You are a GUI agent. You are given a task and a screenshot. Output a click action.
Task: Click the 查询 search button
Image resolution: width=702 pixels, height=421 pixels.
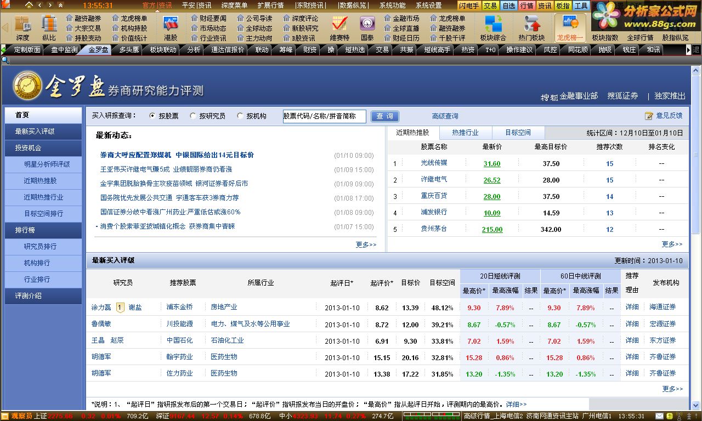click(x=385, y=116)
